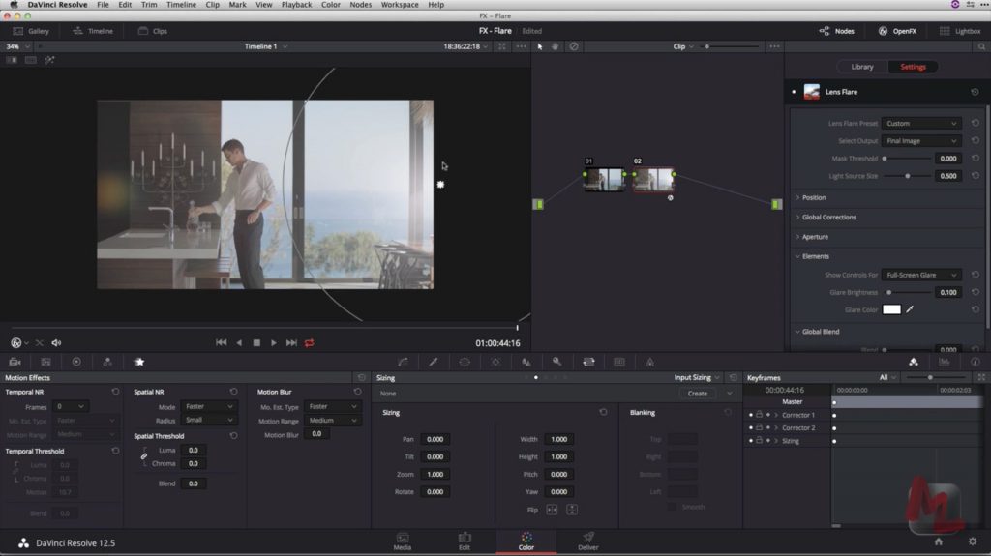This screenshot has height=556, width=991.
Task: Open the Camera Raw palette
Action: point(15,362)
